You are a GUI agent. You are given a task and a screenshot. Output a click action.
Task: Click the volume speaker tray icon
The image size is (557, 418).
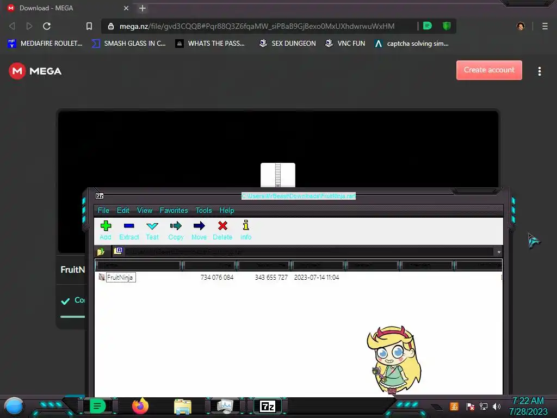(x=496, y=406)
